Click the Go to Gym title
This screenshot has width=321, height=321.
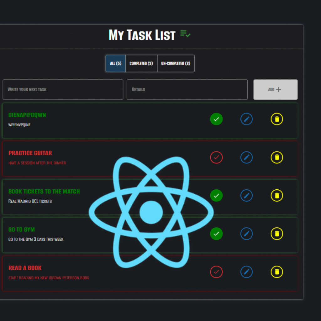pyautogui.click(x=22, y=229)
